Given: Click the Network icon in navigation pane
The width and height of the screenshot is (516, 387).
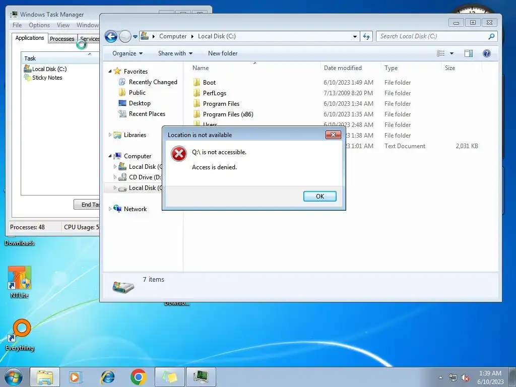Looking at the screenshot, I should point(117,209).
